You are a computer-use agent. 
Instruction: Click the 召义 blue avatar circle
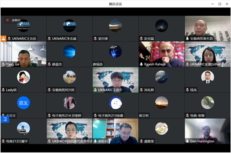point(23,102)
